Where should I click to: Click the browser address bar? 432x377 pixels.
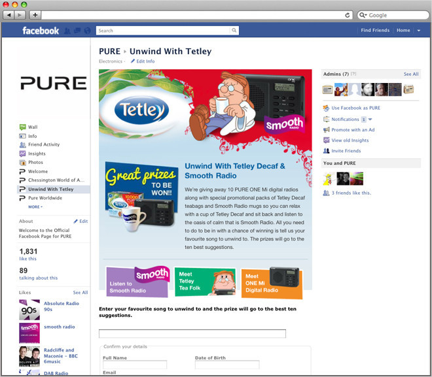[x=193, y=15]
